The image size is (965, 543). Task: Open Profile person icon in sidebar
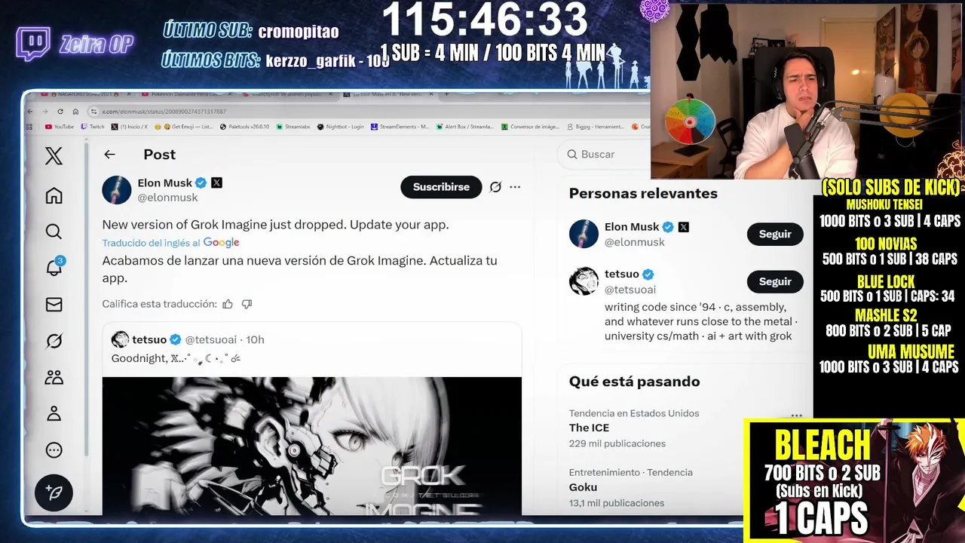click(54, 413)
